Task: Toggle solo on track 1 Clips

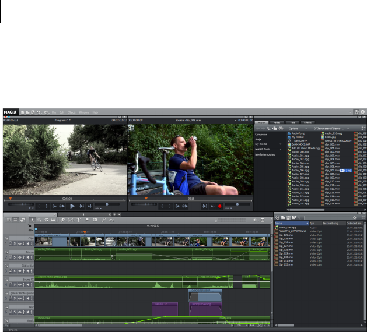Action: (15, 242)
